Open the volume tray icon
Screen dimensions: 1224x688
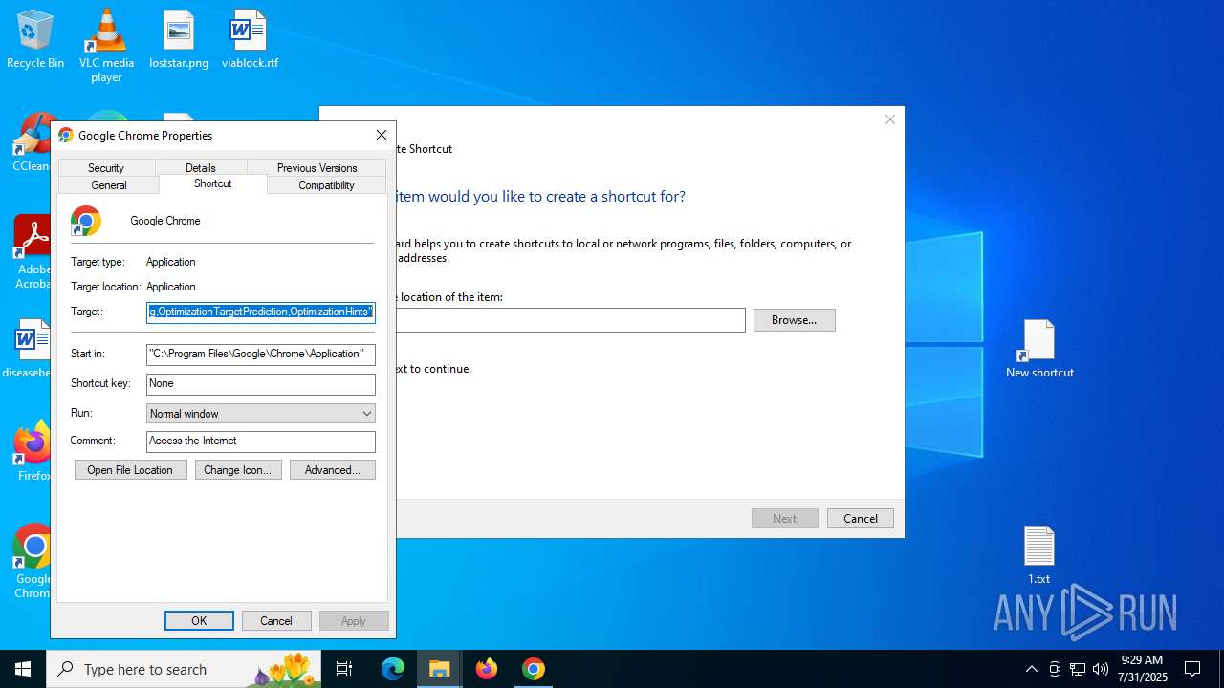click(1101, 669)
